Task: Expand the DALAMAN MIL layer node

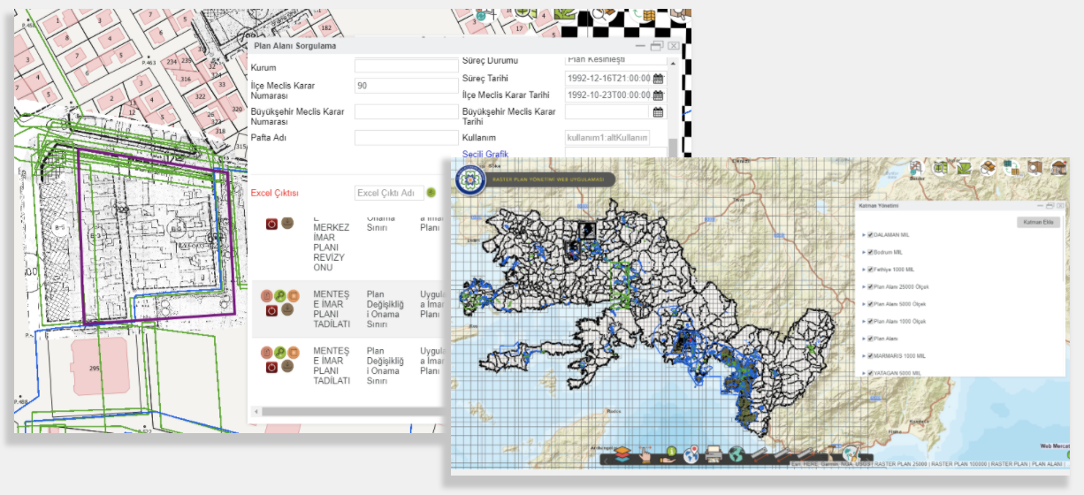Action: 864,234
